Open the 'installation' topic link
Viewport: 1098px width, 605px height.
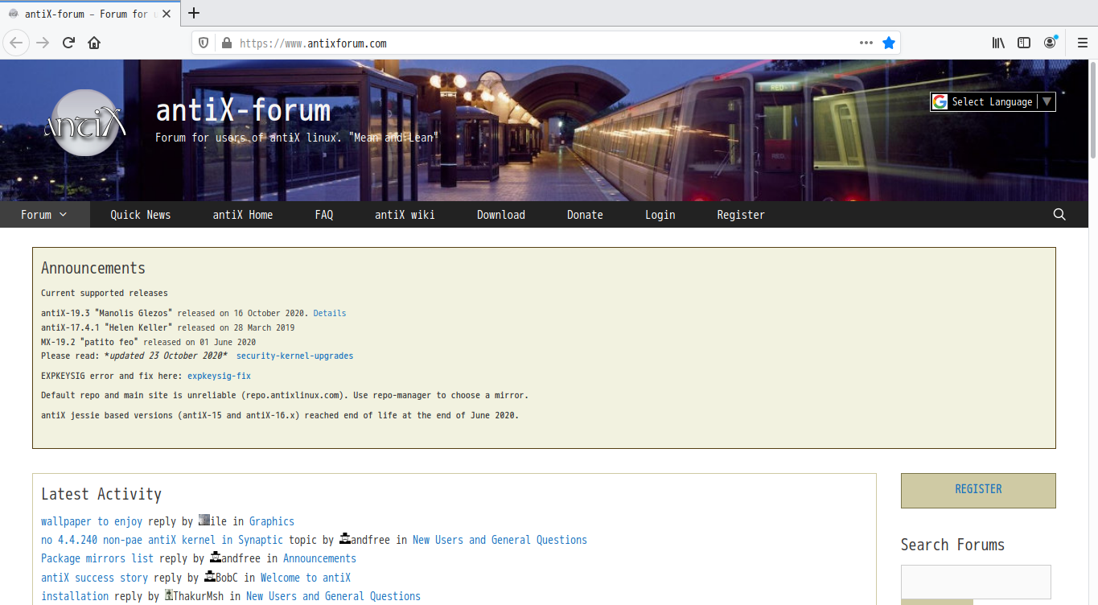[75, 596]
